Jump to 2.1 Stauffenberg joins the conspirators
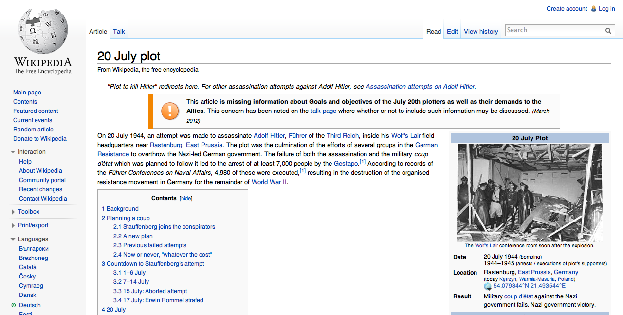 [x=164, y=227]
